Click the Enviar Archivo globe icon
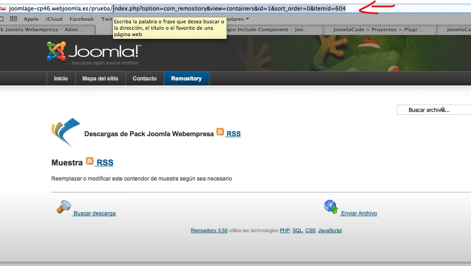 click(x=331, y=207)
